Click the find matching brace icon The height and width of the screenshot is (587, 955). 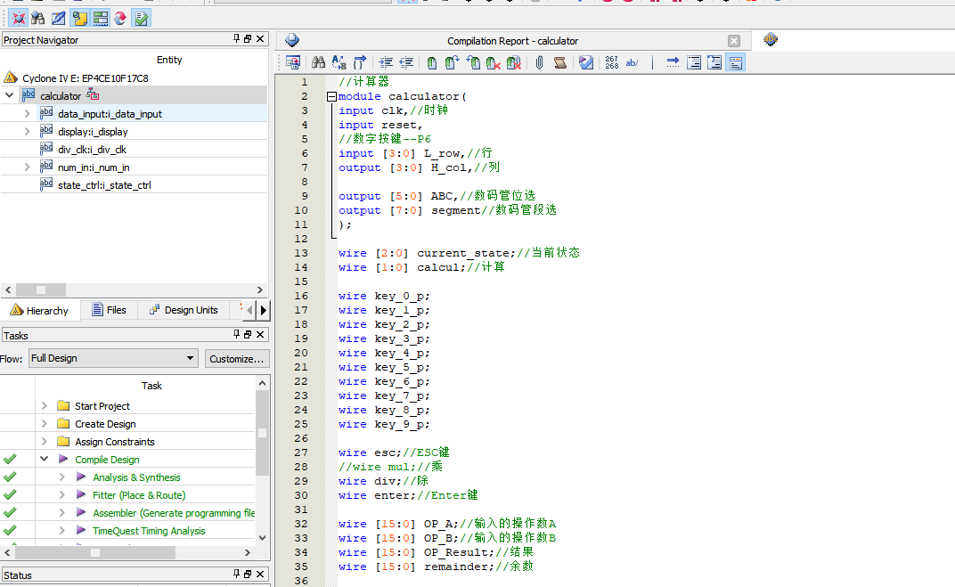360,62
